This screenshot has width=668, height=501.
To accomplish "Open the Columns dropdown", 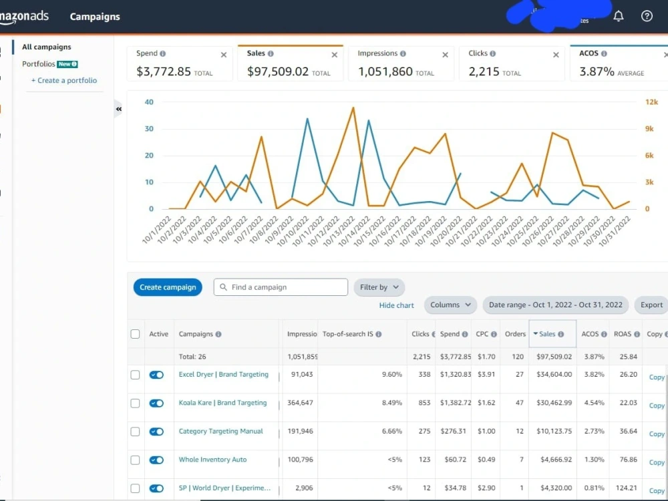I will click(x=450, y=305).
